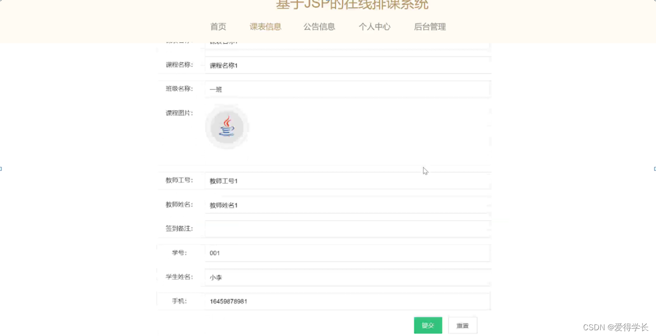656x336 pixels.
Task: Click the Java course image thumbnail
Action: coord(227,127)
